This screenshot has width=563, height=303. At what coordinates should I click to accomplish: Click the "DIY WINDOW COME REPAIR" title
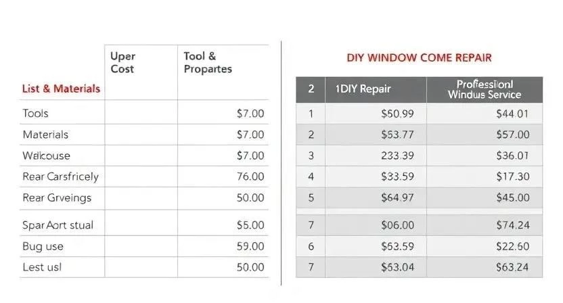[419, 58]
